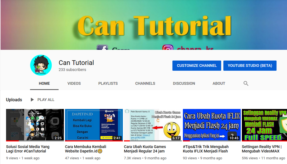The width and height of the screenshot is (287, 164).
Task: Open the PLAYLISTS tab
Action: [108, 83]
